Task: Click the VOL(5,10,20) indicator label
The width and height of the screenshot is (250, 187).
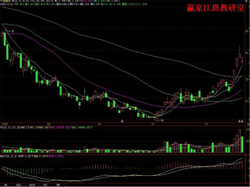Action: click(8, 128)
